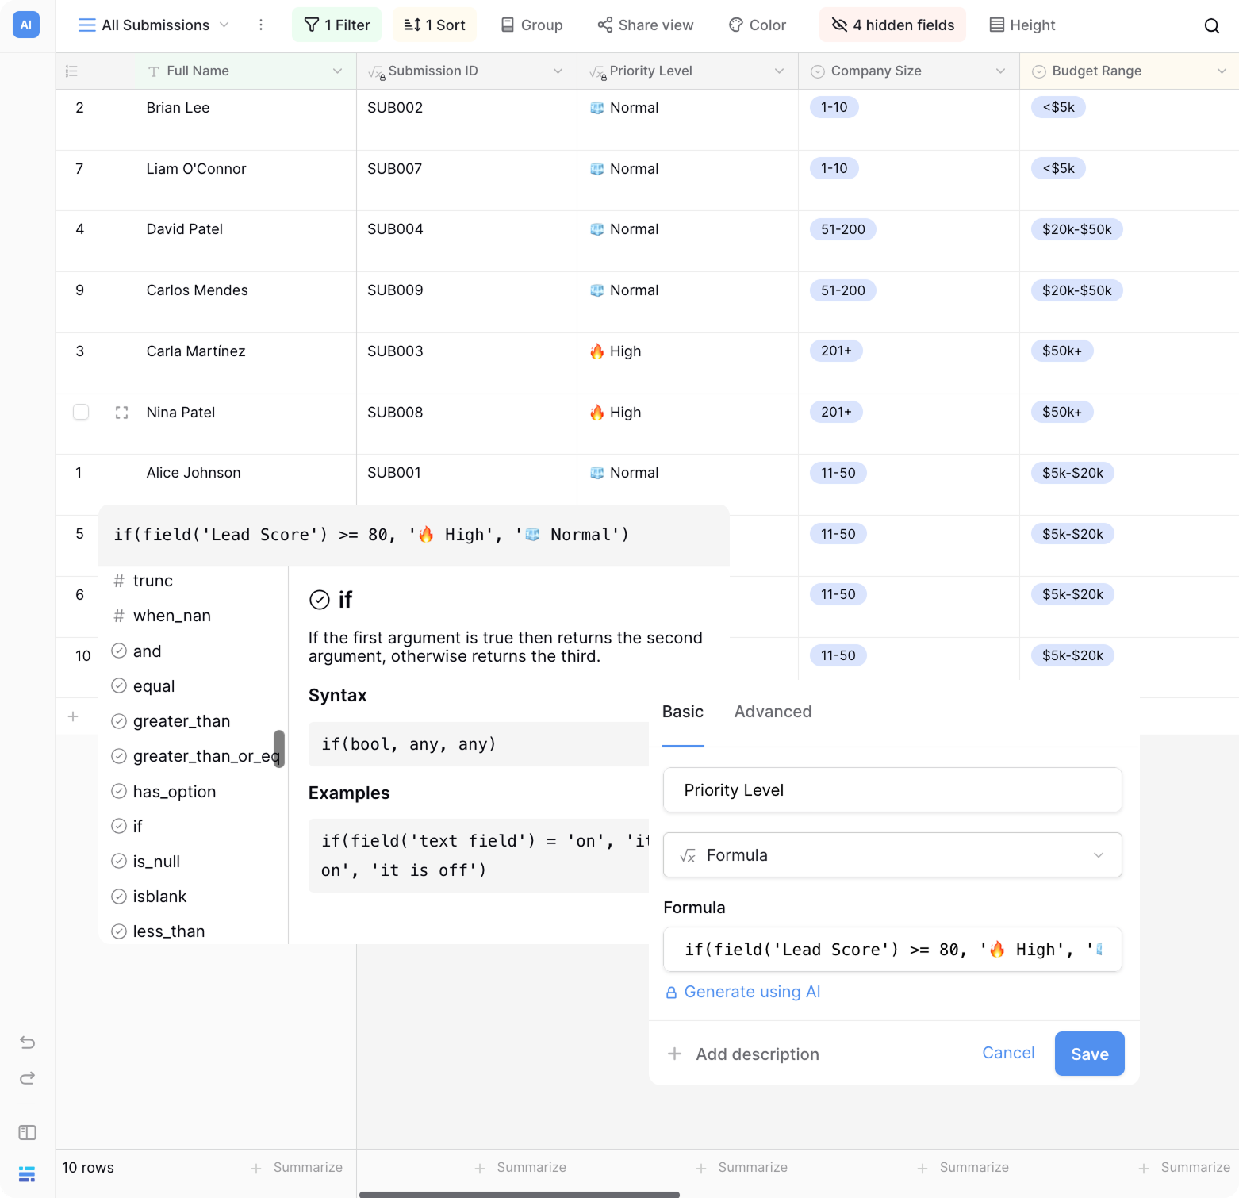Open the 1 Sort menu
1239x1198 pixels.
(435, 25)
